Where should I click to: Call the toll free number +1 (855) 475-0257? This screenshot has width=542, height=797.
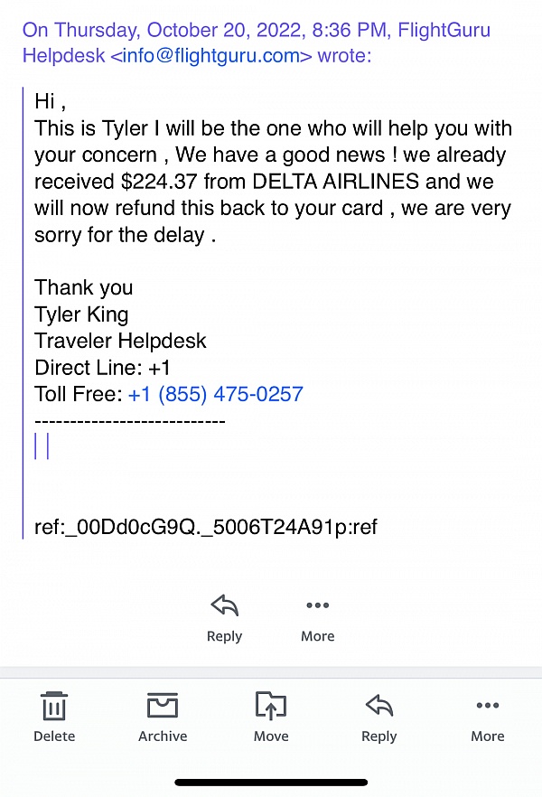pos(215,394)
